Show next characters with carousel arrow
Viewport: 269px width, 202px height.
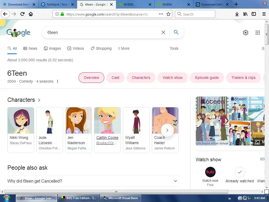pos(167,130)
